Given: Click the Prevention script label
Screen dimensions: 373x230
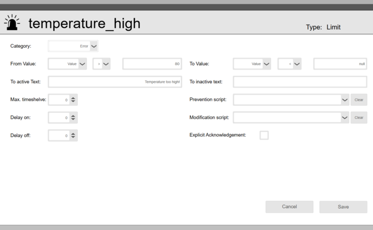Looking at the screenshot, I should tap(208, 100).
